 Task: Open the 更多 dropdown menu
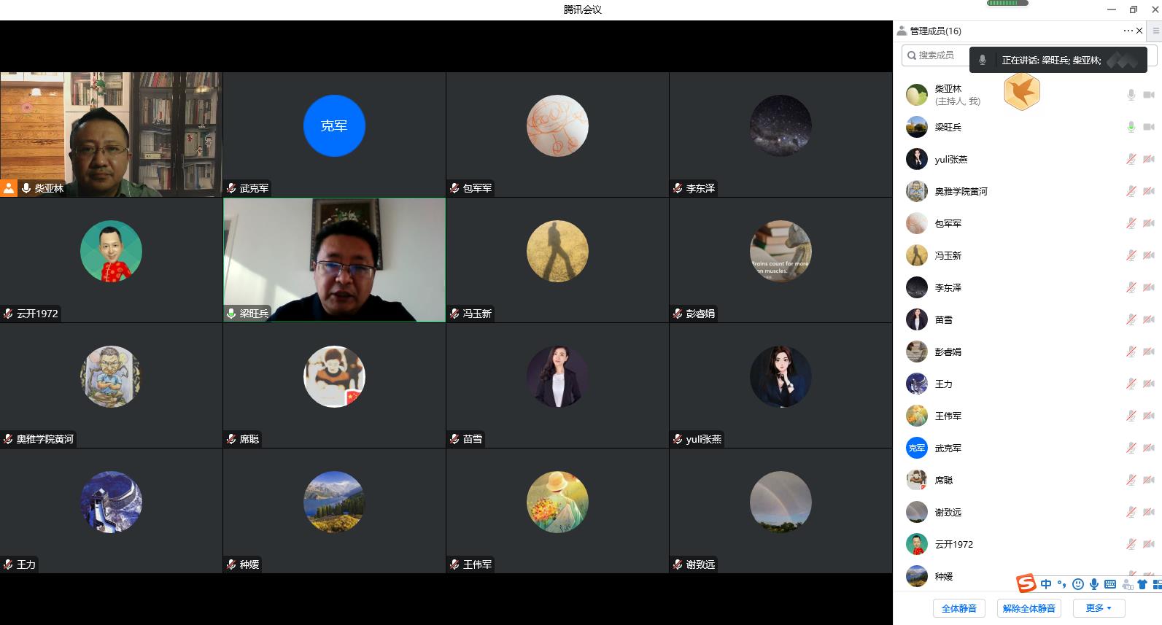1098,608
